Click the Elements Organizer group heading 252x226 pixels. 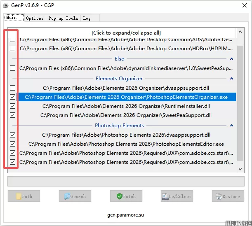[119, 79]
